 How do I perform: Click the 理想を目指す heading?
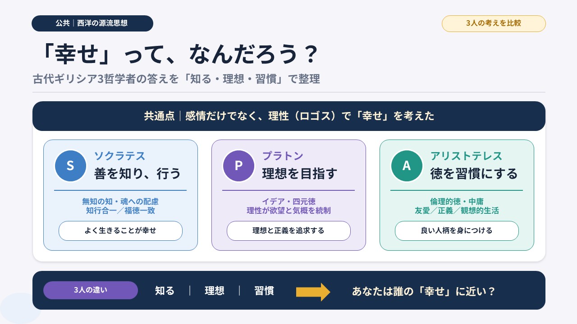[300, 174]
